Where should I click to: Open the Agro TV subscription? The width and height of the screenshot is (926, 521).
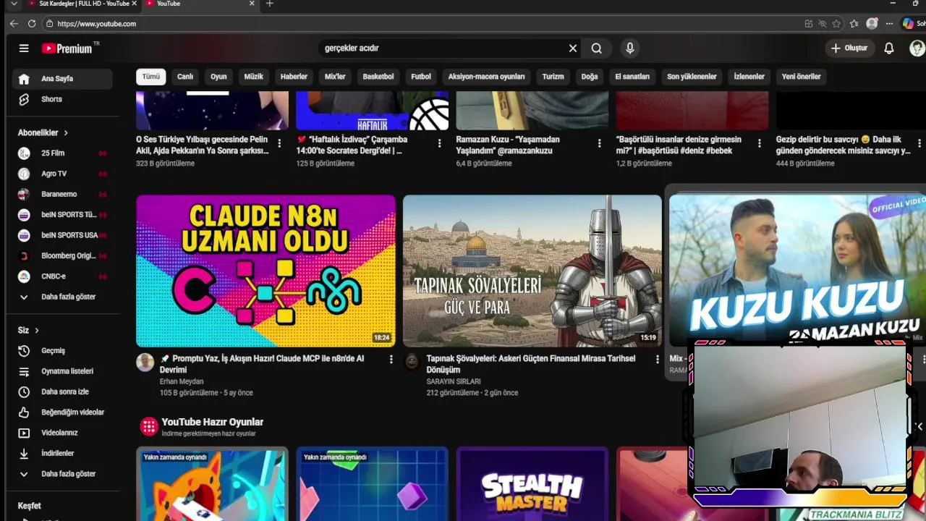click(x=62, y=174)
